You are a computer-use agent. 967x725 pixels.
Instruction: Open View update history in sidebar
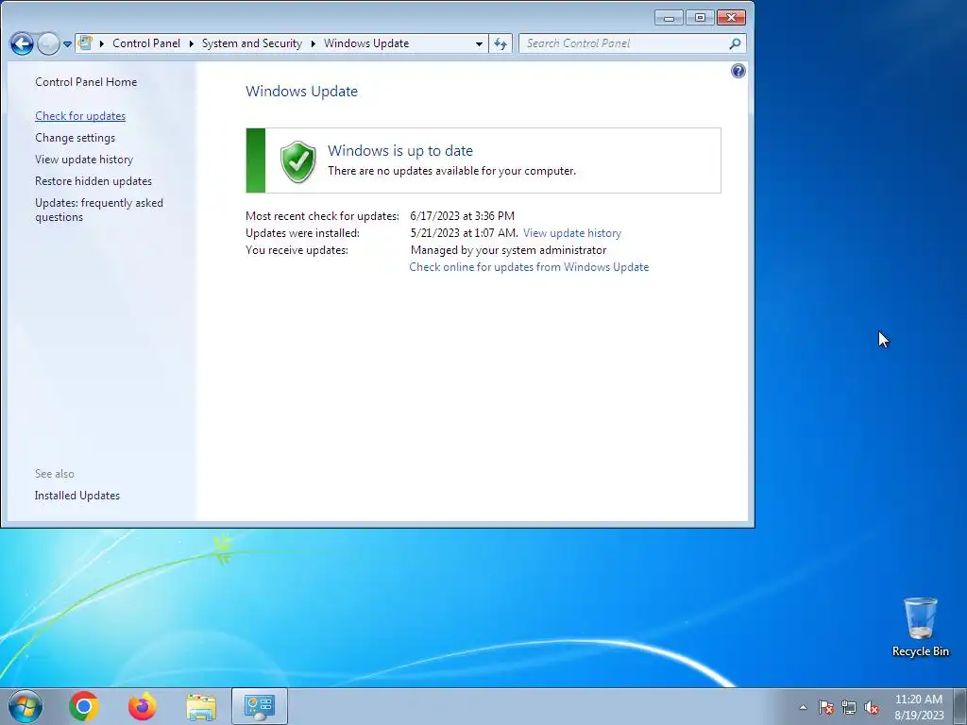84,159
